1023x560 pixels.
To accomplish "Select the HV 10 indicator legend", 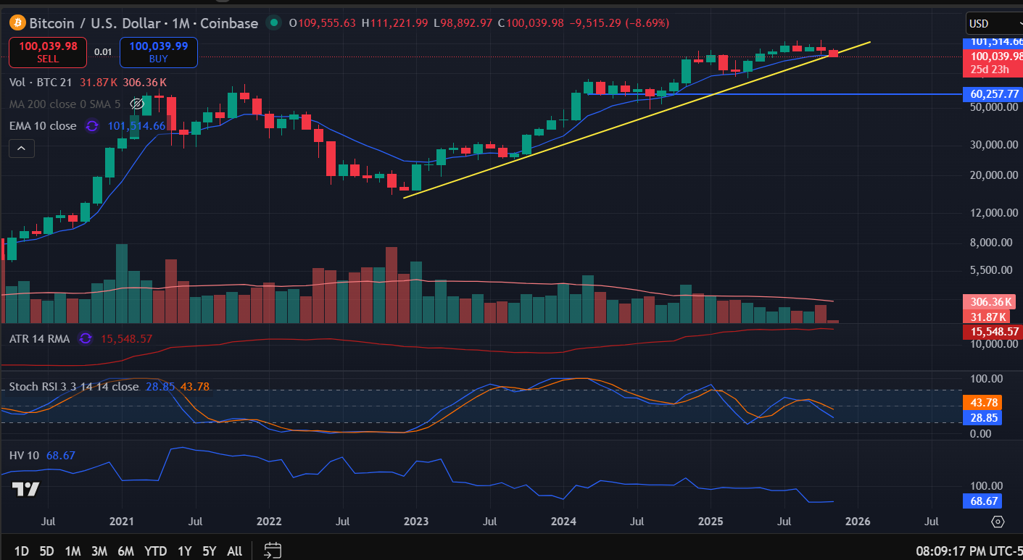I will [25, 456].
